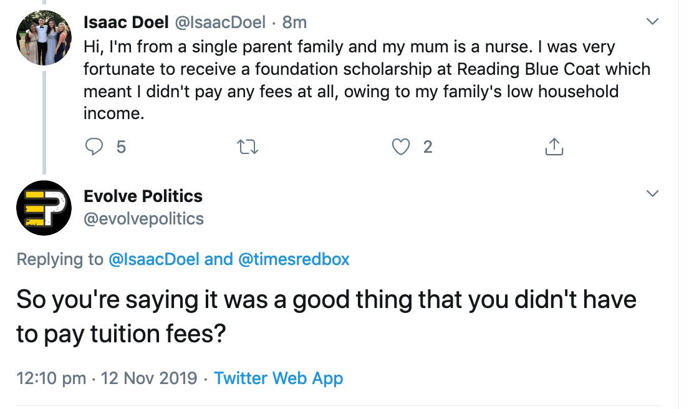Click the reply count 5
The image size is (689, 409).
(121, 147)
